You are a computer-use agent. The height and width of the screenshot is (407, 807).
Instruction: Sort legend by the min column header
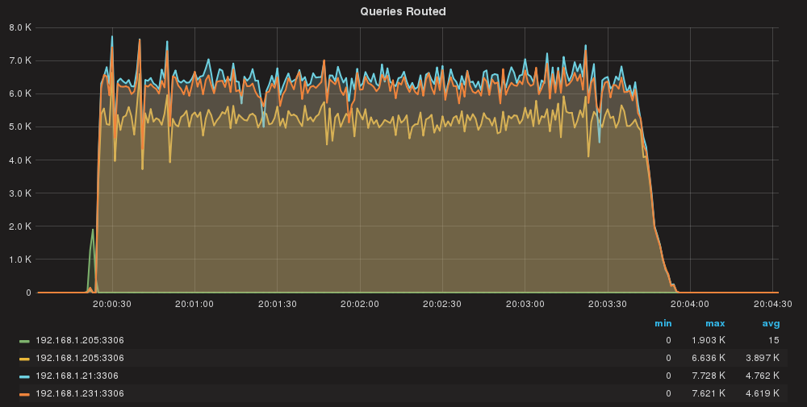[663, 324]
